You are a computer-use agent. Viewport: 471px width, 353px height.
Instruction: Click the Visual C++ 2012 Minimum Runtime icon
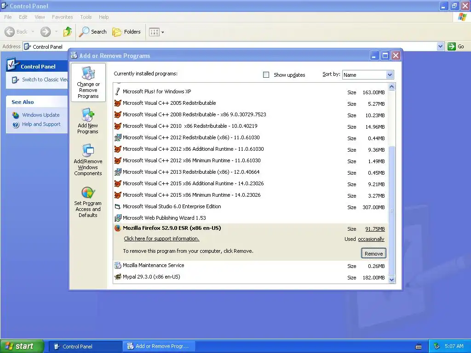pos(118,160)
